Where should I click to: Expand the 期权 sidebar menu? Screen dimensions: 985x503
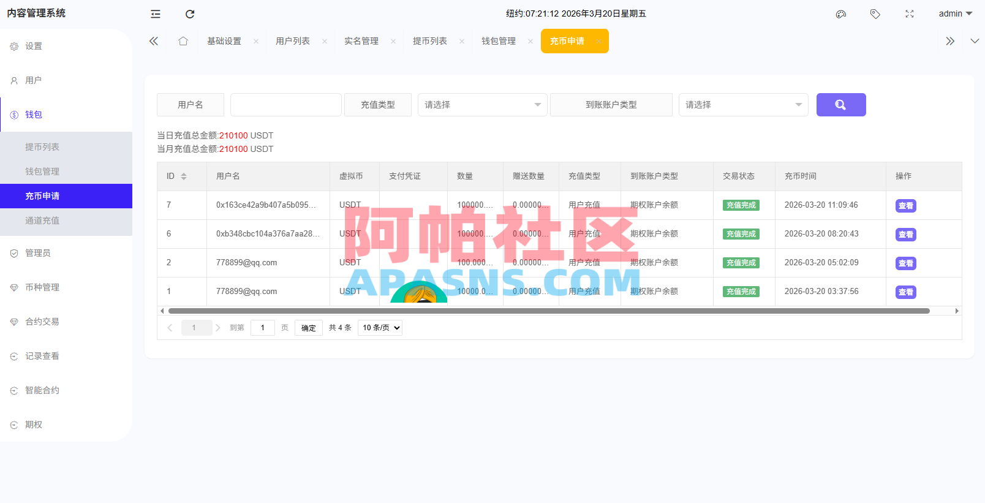tap(66, 425)
